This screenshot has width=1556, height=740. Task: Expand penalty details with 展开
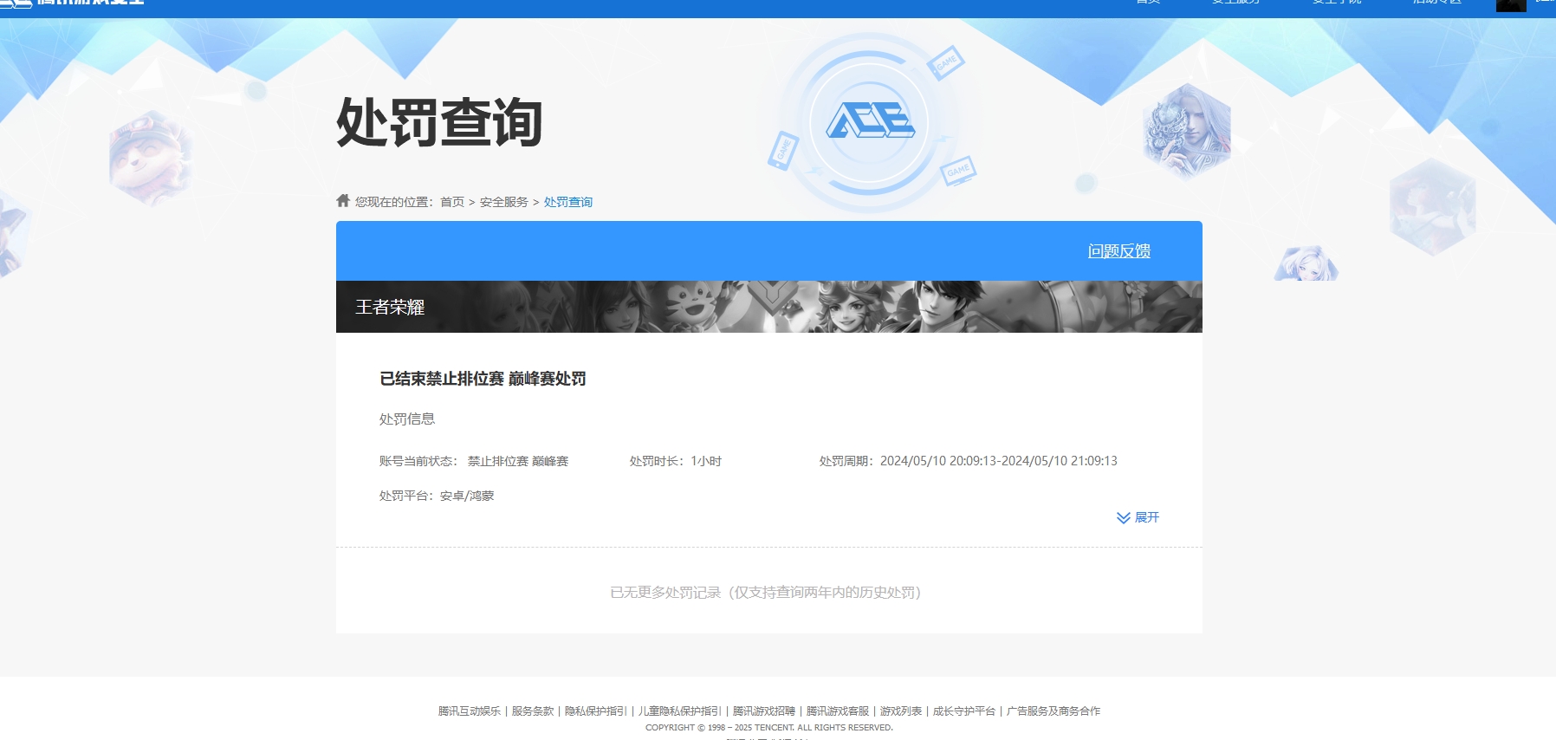[x=1138, y=517]
